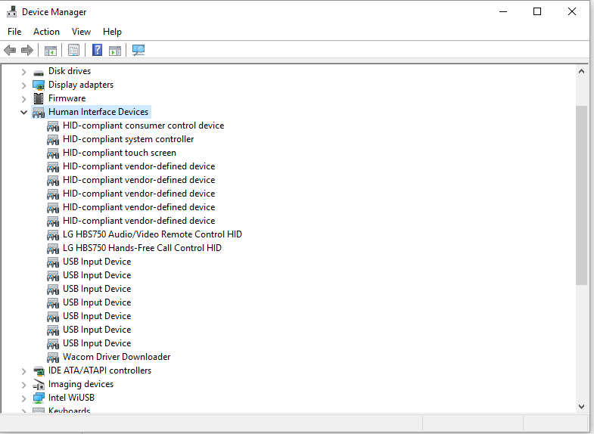The height and width of the screenshot is (434, 594).
Task: Click Scan for hardware changes icon
Action: click(x=138, y=50)
